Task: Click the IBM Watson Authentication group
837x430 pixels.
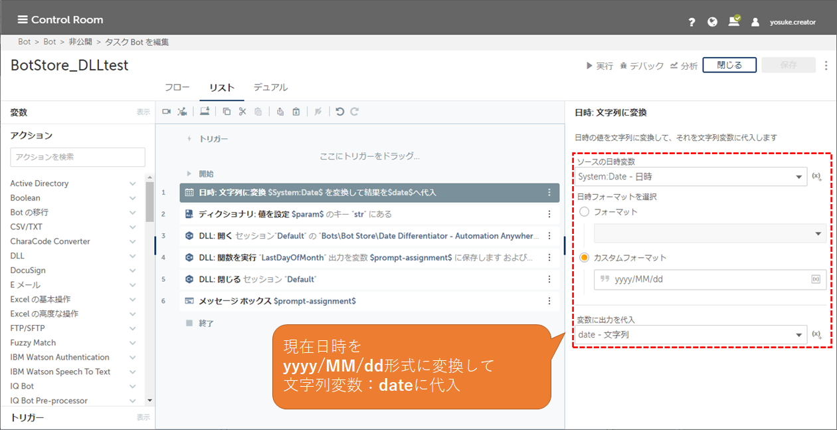Action: [x=74, y=357]
